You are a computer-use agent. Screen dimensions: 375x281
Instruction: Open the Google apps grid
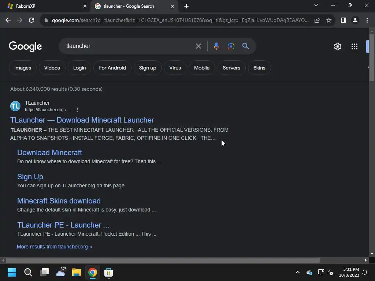pyautogui.click(x=354, y=46)
